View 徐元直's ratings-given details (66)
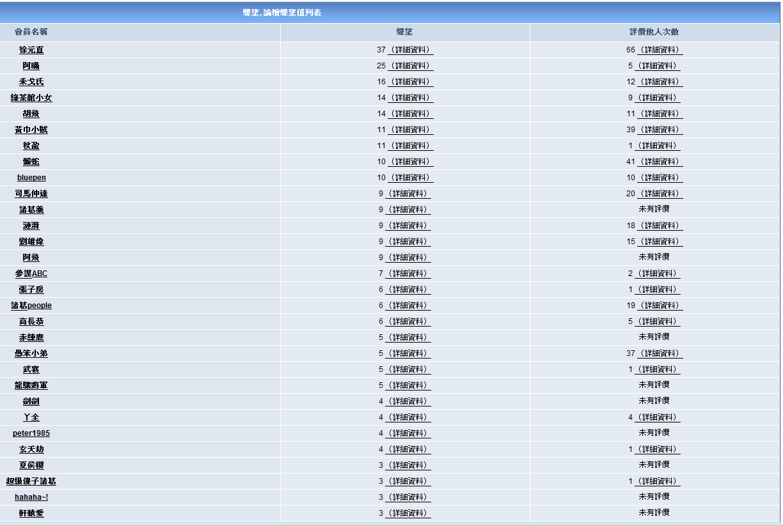783x526 pixels. [x=660, y=50]
